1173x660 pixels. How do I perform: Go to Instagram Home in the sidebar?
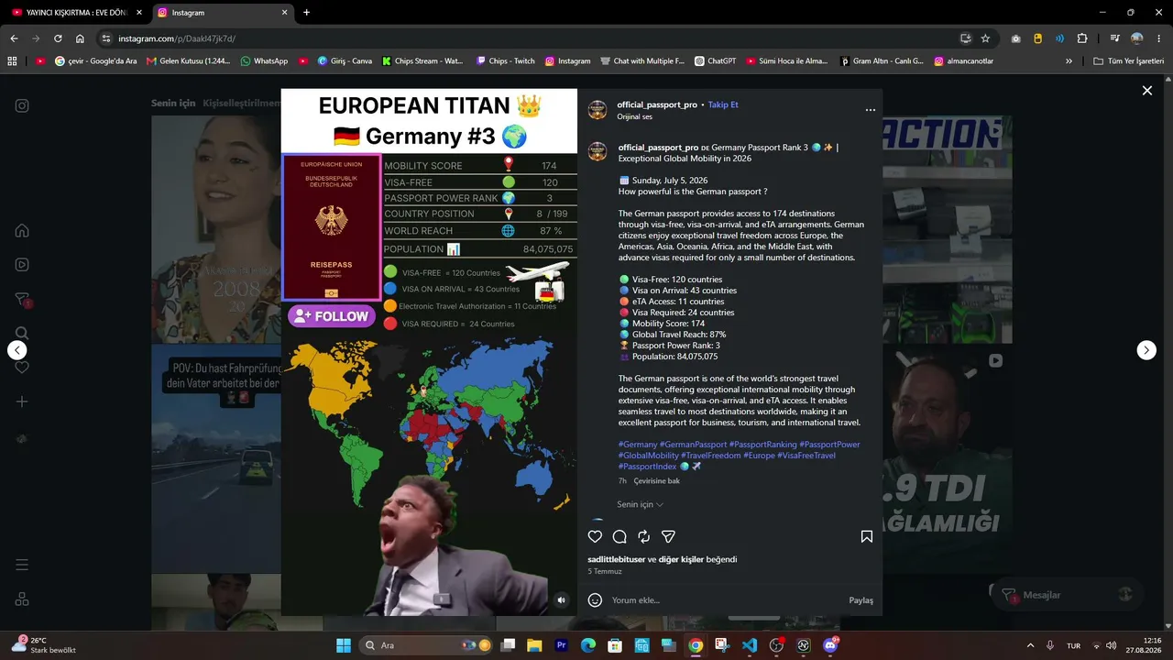[x=22, y=230]
